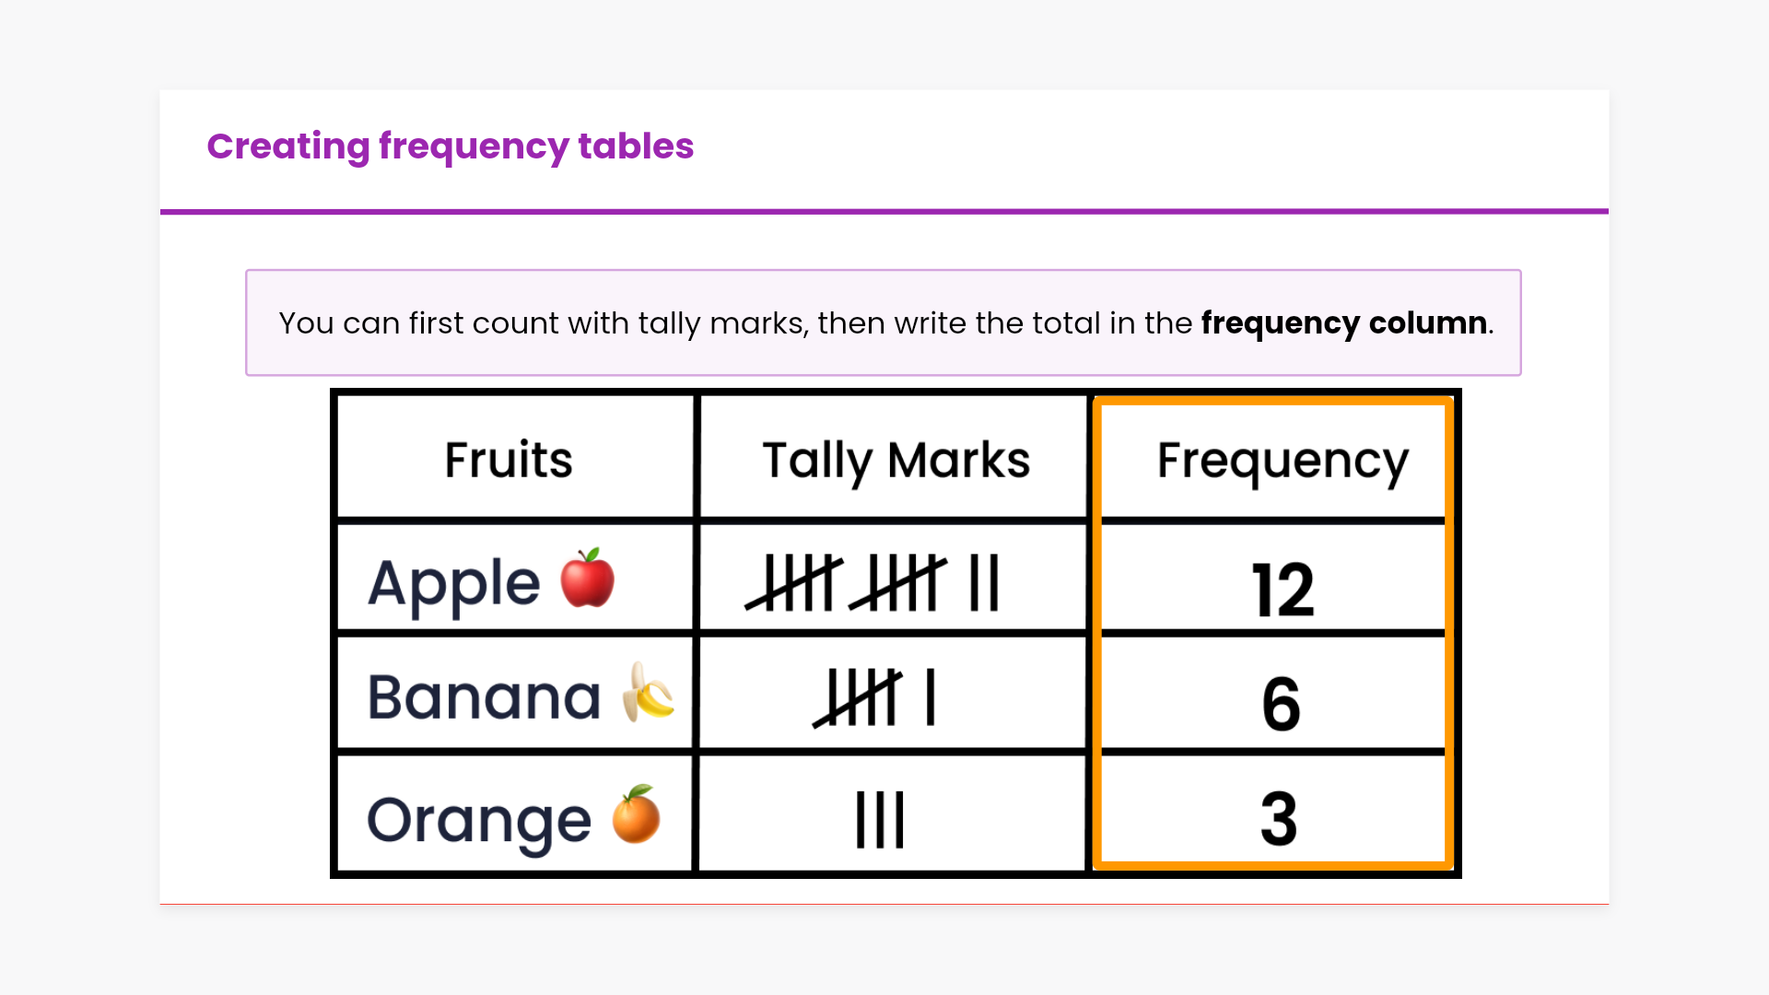This screenshot has width=1769, height=995.
Task: Click the red apple emoji icon
Action: [587, 579]
